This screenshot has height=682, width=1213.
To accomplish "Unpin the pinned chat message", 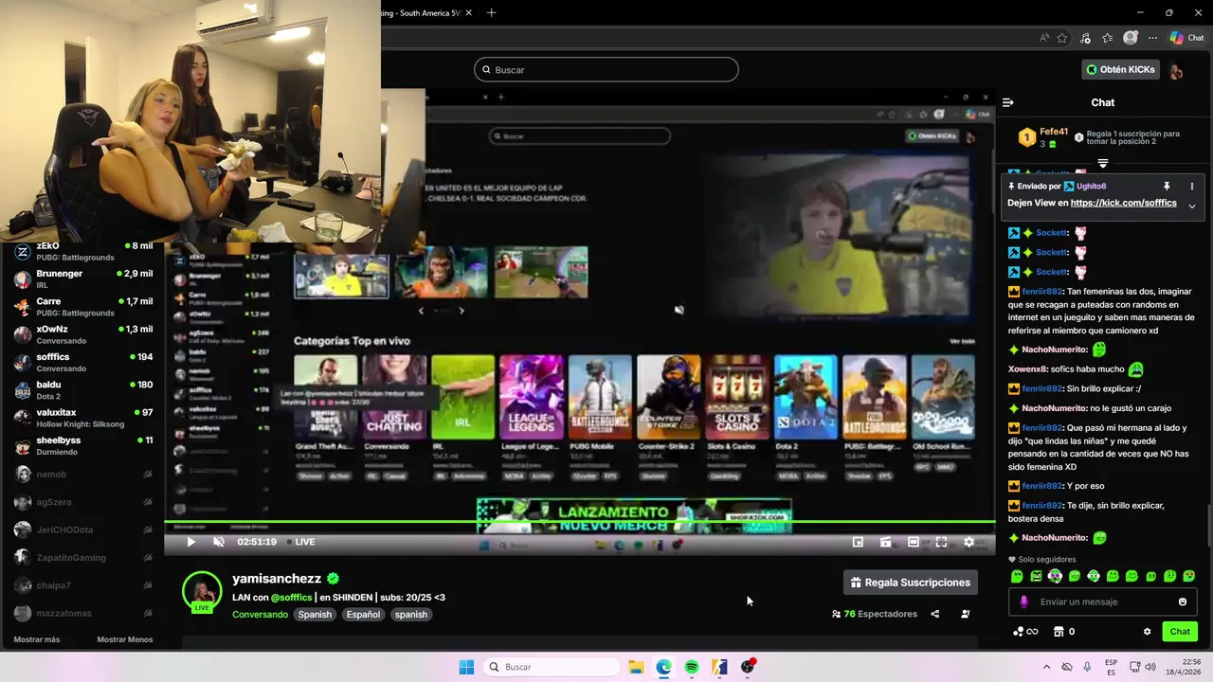I will click(1167, 187).
